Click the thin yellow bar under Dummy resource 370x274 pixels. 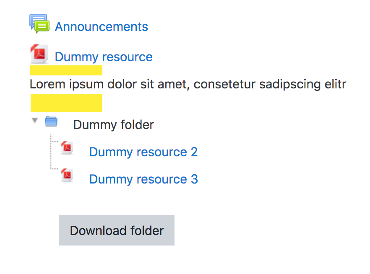coord(66,70)
